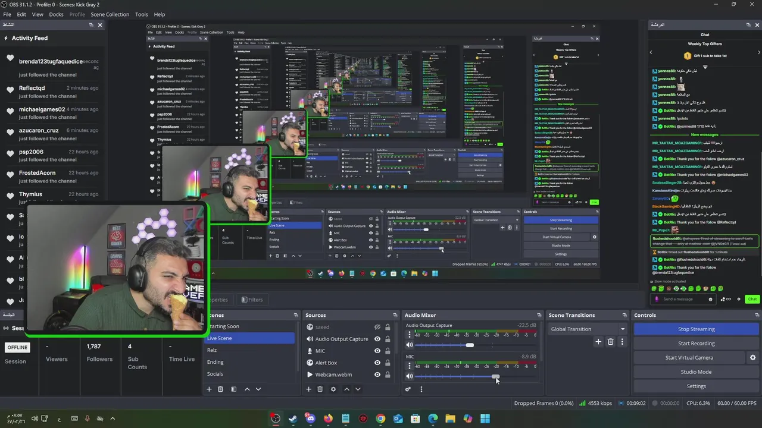Open source Filters button below preview
Image resolution: width=762 pixels, height=428 pixels.
point(251,300)
